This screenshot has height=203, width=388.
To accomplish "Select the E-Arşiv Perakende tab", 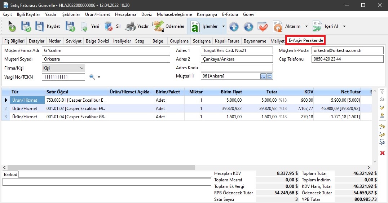I will tap(306, 40).
